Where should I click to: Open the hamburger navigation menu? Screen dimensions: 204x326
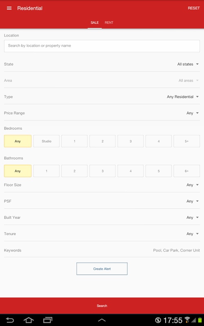coord(9,8)
